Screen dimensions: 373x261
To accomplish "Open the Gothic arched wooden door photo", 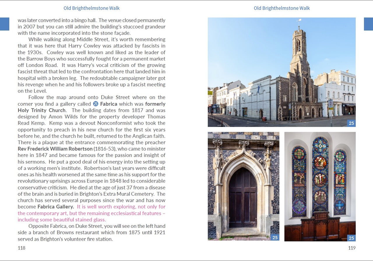I will coord(243,186).
